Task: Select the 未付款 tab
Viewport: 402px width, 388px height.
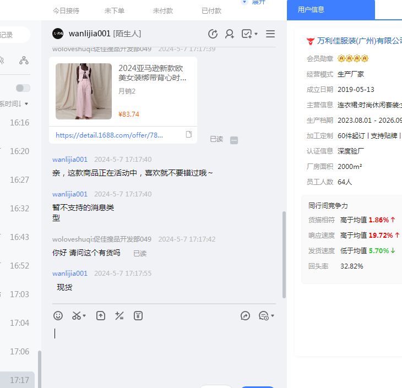Action: 162,10
